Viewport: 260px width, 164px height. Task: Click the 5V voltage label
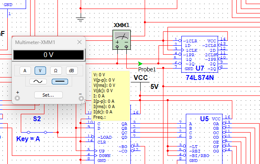click(154, 86)
